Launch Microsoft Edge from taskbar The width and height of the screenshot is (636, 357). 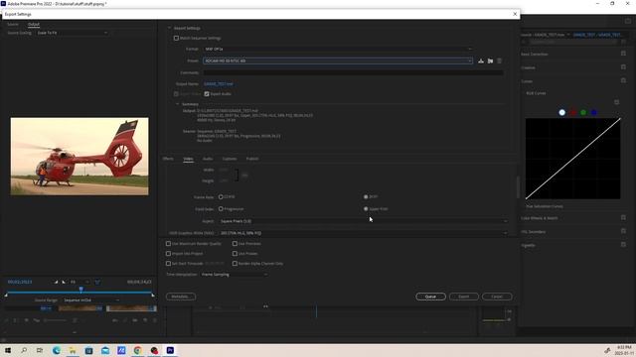57,350
